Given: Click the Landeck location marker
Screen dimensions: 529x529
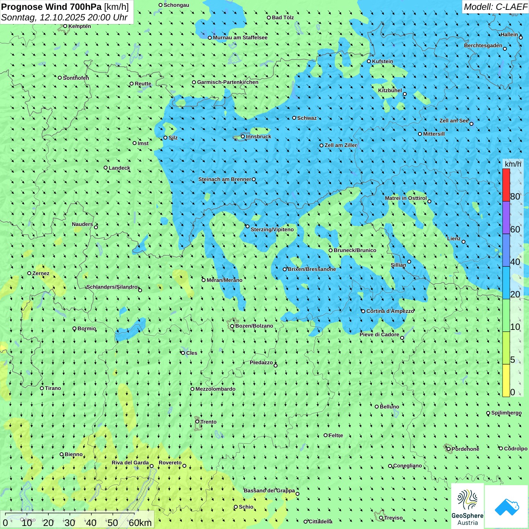Looking at the screenshot, I should 105,168.
